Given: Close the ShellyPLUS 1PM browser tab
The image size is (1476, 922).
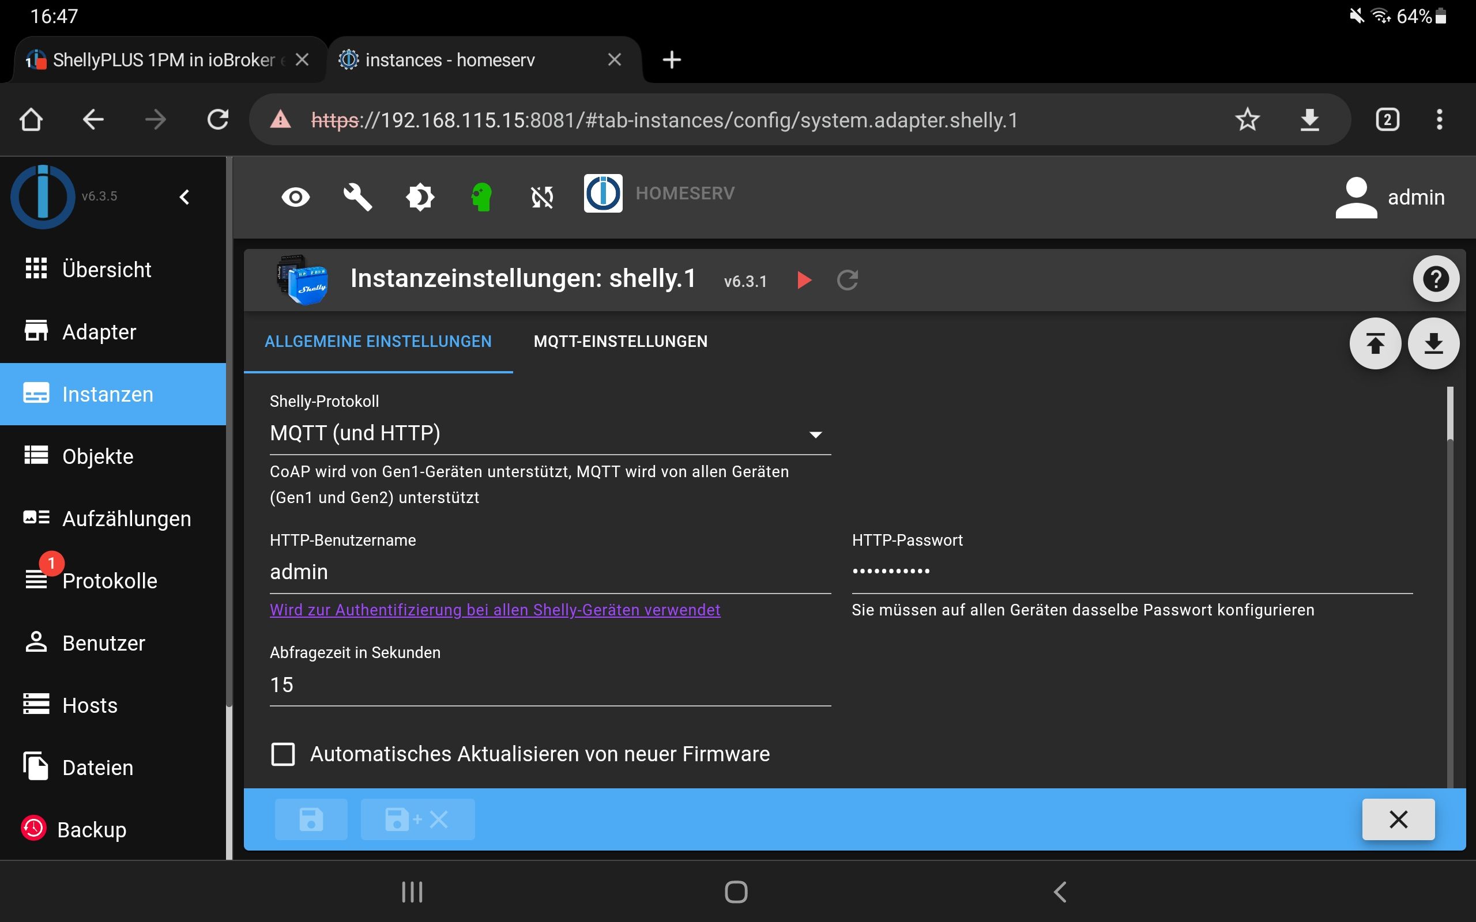Looking at the screenshot, I should pos(302,60).
